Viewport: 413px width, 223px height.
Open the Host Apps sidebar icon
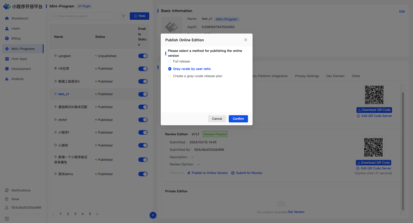coord(7,59)
